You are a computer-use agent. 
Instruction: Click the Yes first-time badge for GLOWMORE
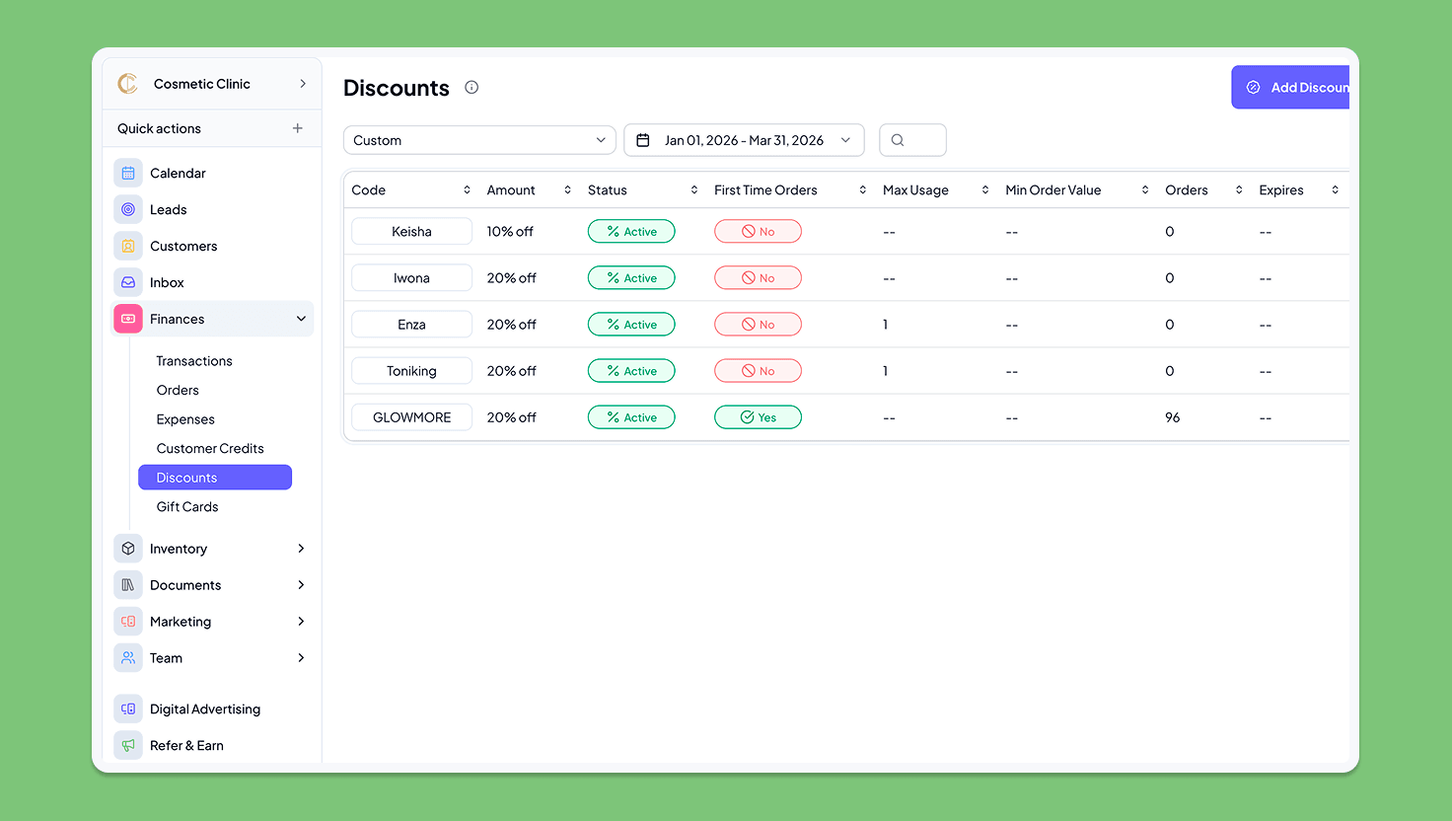tap(758, 417)
